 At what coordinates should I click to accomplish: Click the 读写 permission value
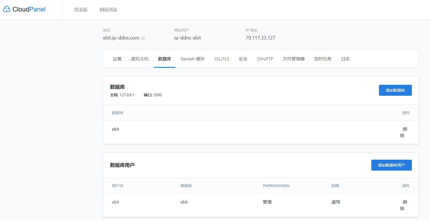[336, 202]
